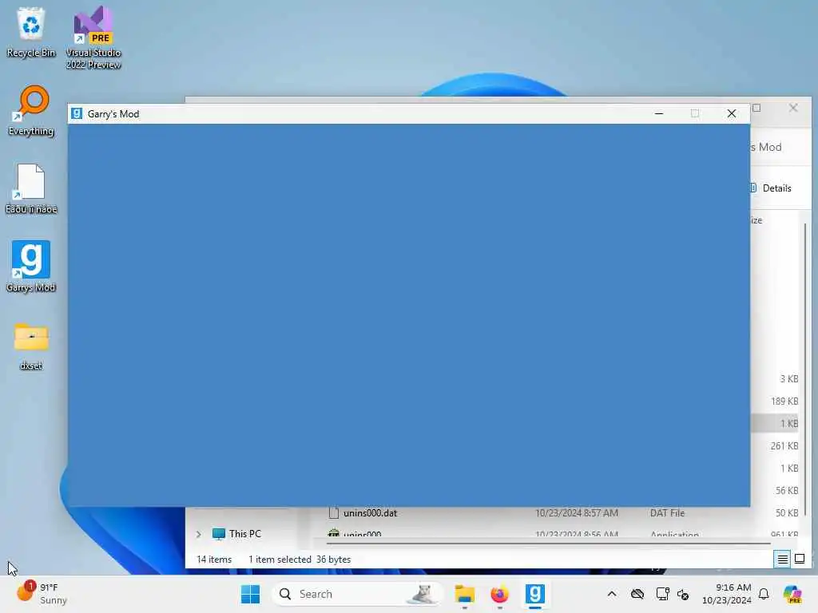Open the Recycle Bin desktop icon
The height and width of the screenshot is (613, 818).
31,32
